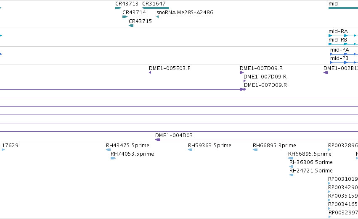The image size is (358, 219).
Task: Click the CR43713 gene arrow glyph
Action: [118, 8]
